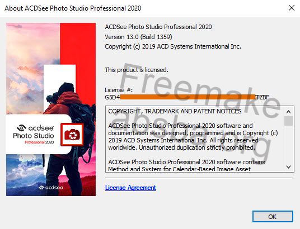Click the notices scrollbar thumb

click(x=288, y=121)
